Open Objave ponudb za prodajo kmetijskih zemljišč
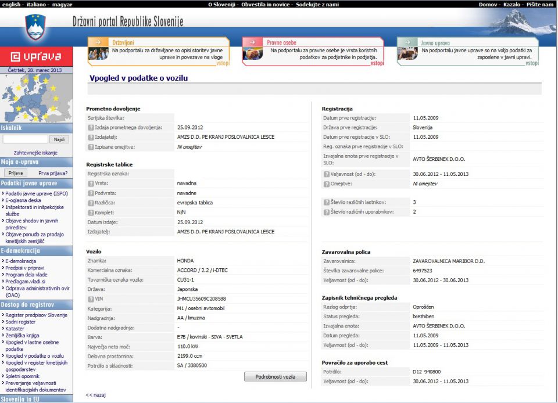 coord(34,238)
